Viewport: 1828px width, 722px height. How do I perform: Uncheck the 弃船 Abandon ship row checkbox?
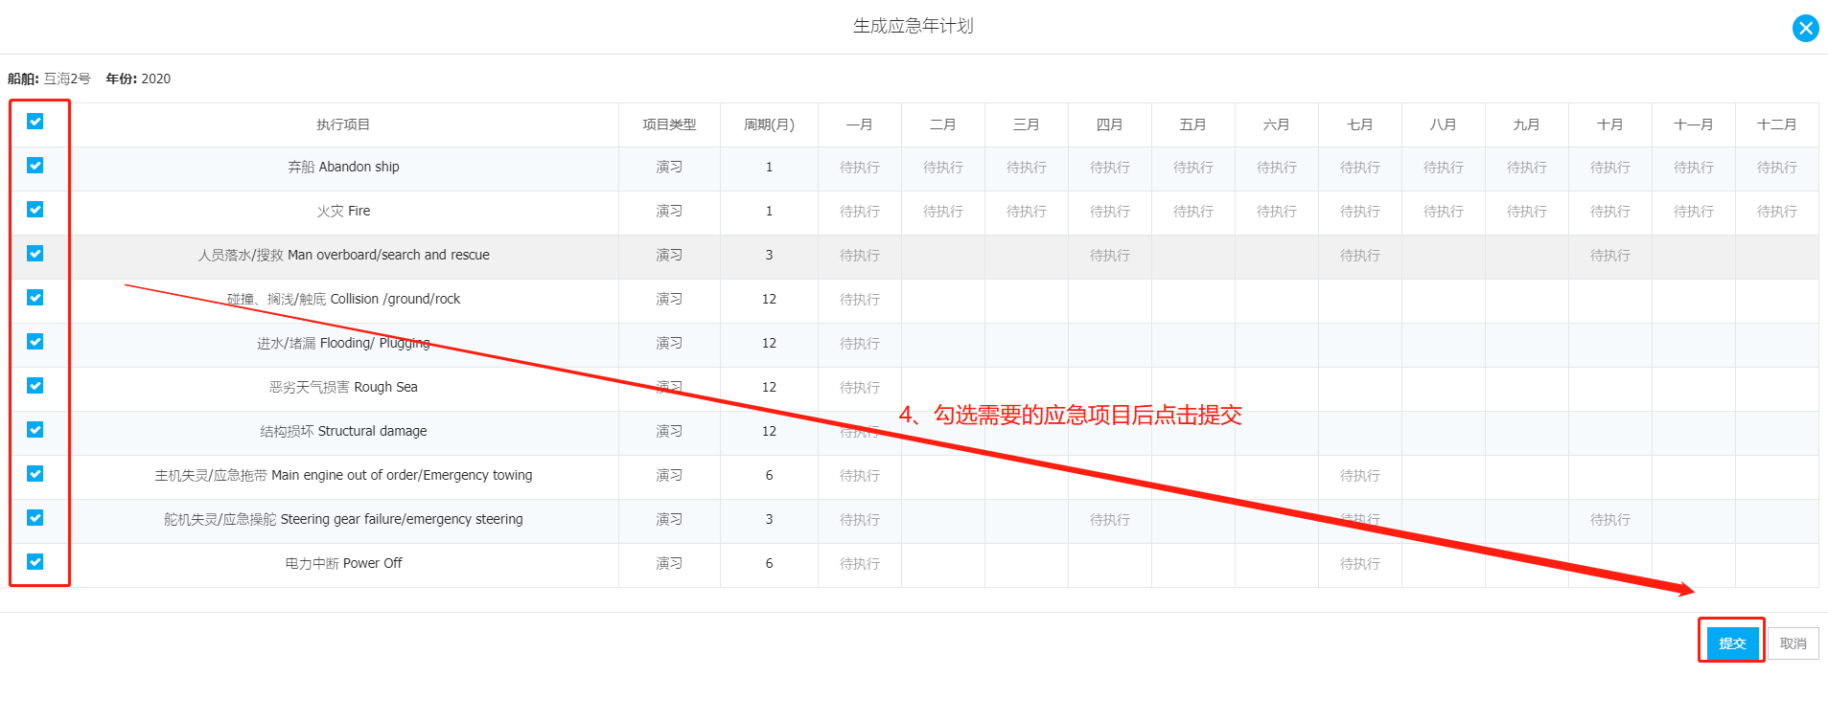(x=35, y=166)
